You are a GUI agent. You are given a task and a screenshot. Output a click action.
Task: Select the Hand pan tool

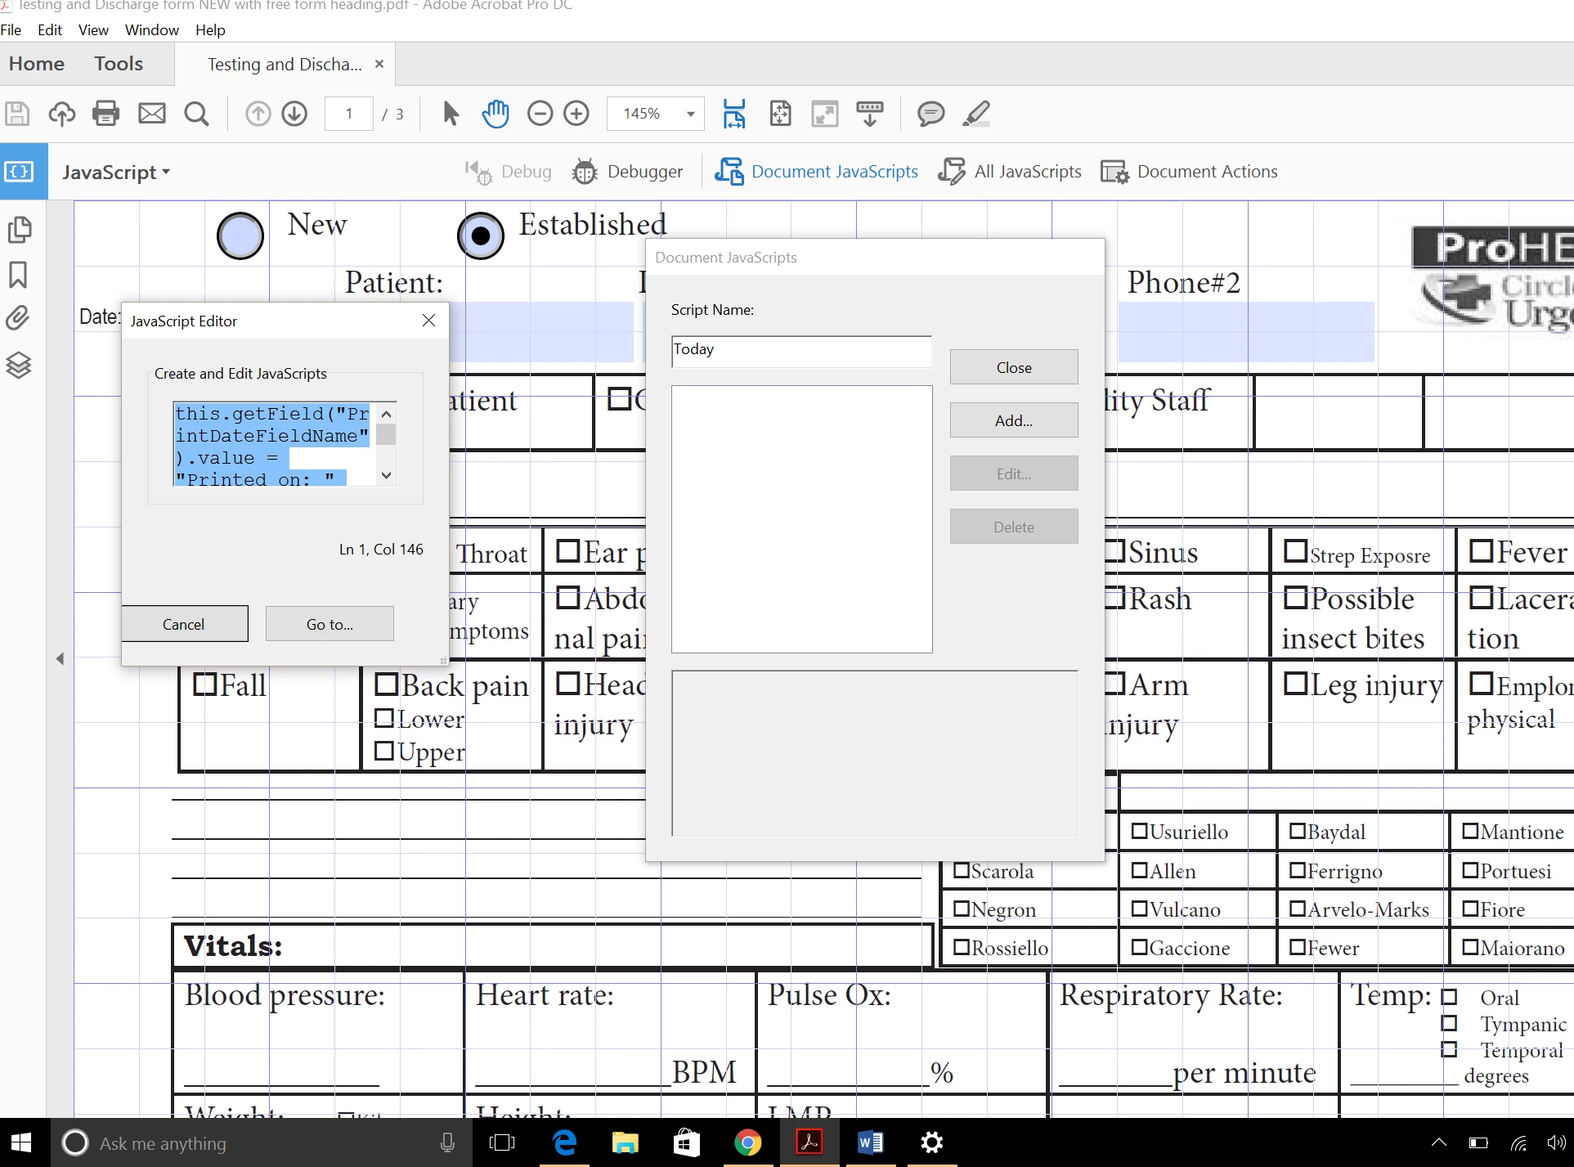(x=495, y=114)
